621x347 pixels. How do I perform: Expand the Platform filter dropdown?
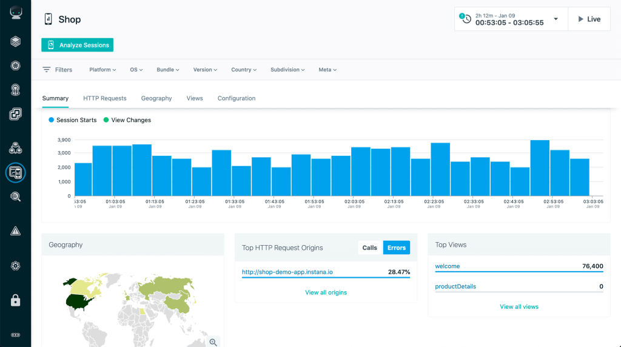point(102,70)
